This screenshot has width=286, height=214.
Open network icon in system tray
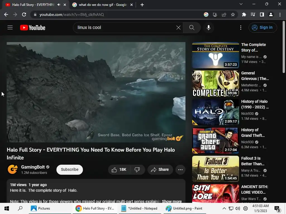coord(231,208)
